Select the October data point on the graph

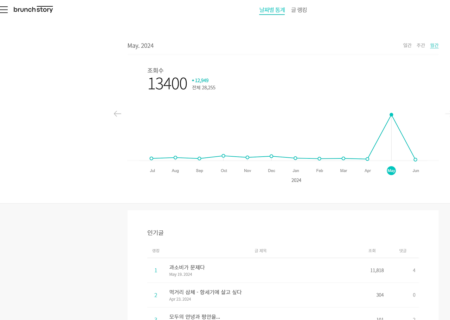pyautogui.click(x=223, y=156)
